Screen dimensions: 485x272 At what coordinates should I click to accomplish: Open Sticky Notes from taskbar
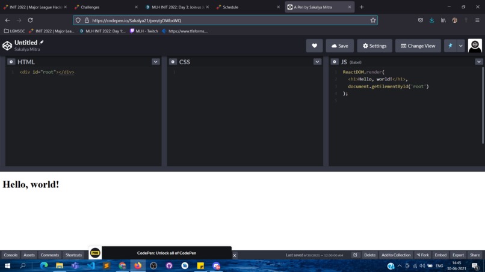(200, 265)
